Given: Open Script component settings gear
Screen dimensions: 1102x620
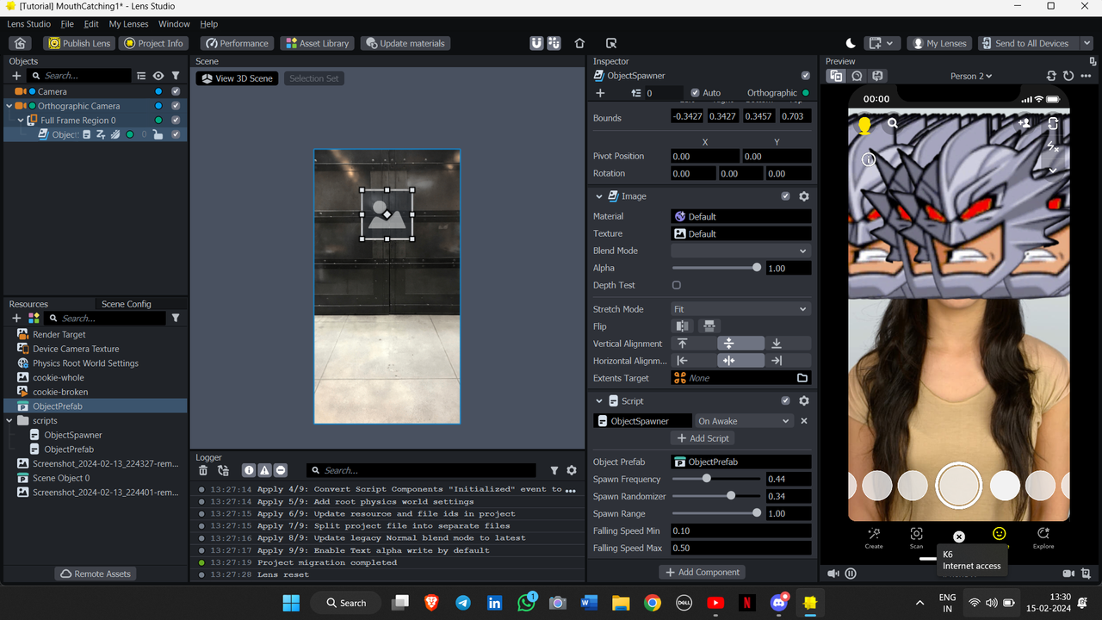Looking at the screenshot, I should (x=804, y=401).
